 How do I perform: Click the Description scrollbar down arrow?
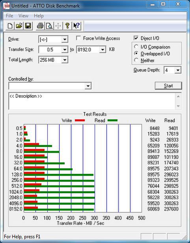point(178,106)
